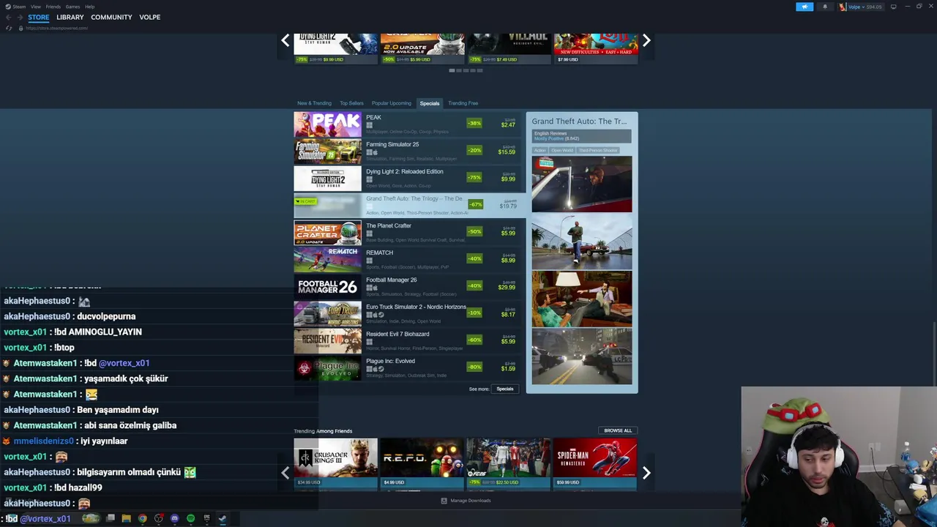This screenshot has height=527, width=937.
Task: Click the Steam announcements megaphone button
Action: pyautogui.click(x=804, y=7)
